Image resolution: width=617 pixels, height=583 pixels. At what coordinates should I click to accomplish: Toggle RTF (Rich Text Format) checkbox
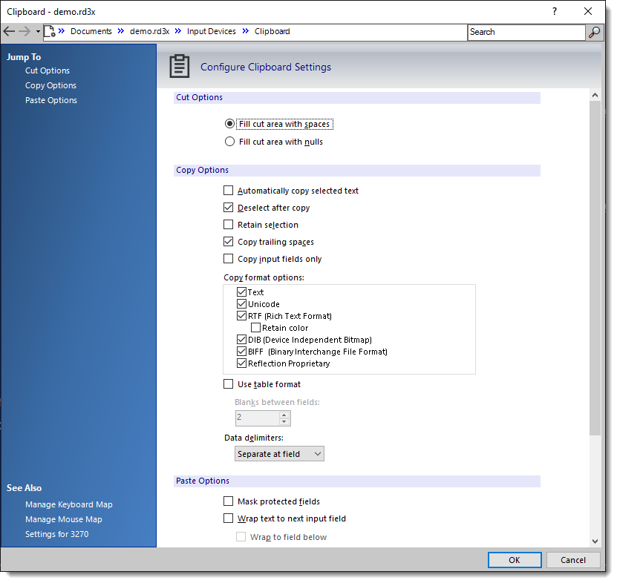[x=241, y=316]
